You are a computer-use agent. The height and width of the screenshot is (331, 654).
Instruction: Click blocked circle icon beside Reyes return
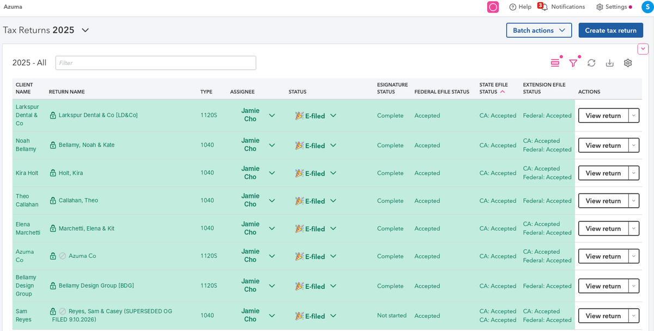click(x=63, y=311)
